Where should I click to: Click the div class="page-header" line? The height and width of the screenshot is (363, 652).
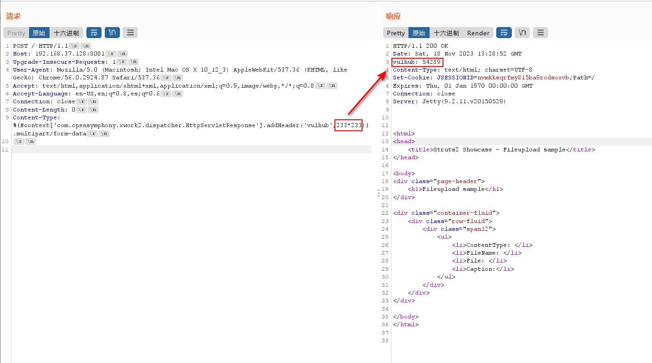click(x=439, y=181)
